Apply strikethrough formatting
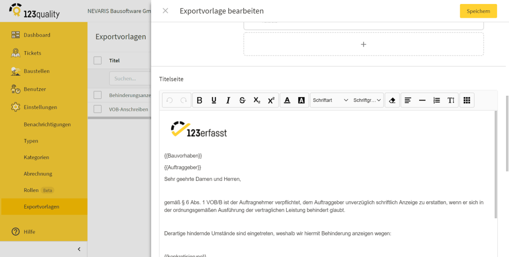509x257 pixels. [x=242, y=100]
